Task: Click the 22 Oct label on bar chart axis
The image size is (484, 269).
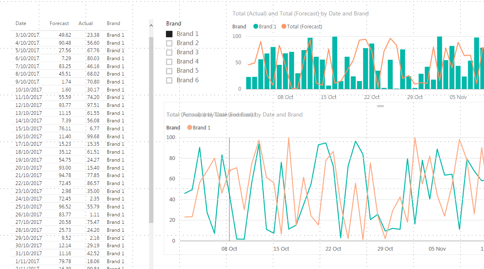Action: pyautogui.click(x=372, y=97)
